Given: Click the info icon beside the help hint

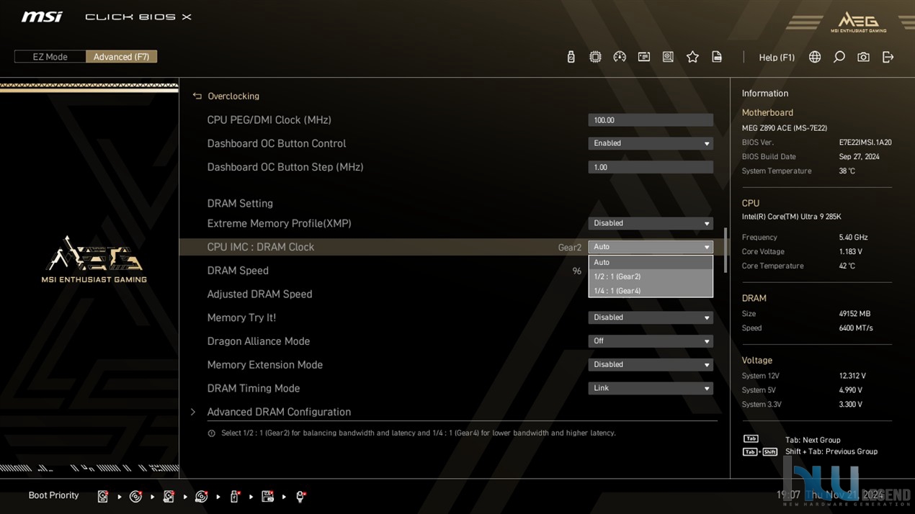Looking at the screenshot, I should [x=211, y=433].
